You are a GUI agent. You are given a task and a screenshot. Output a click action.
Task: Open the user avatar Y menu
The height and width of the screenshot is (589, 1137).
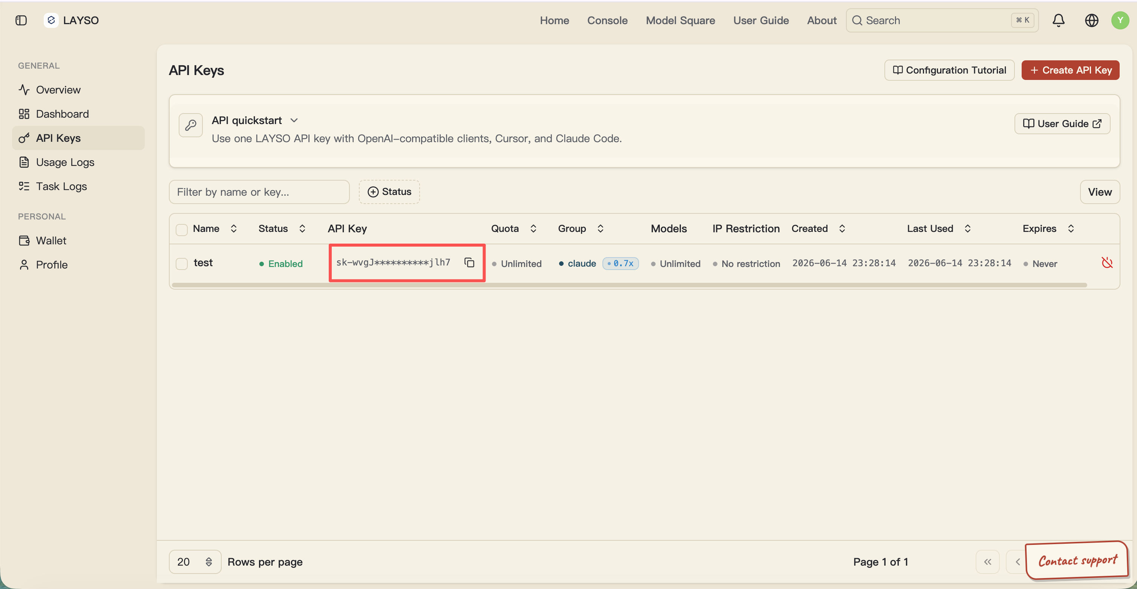click(1120, 20)
